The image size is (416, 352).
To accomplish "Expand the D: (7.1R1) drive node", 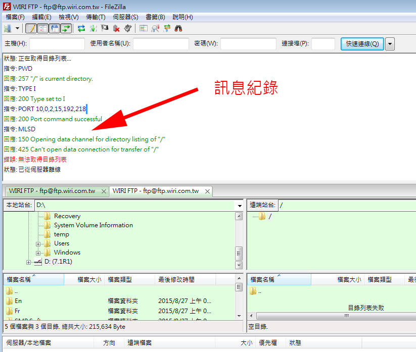I will click(28, 263).
